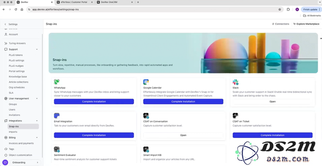The image size is (322, 166).
Task: Collapse the Integrations section chevron
Action: (37, 121)
